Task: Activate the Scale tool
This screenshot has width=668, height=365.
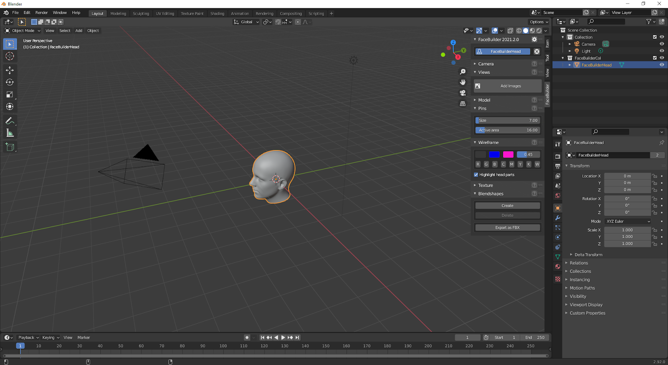Action: coord(10,94)
